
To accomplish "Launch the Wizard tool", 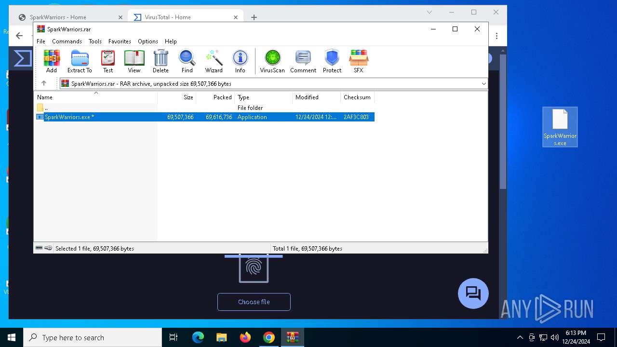I will (214, 61).
